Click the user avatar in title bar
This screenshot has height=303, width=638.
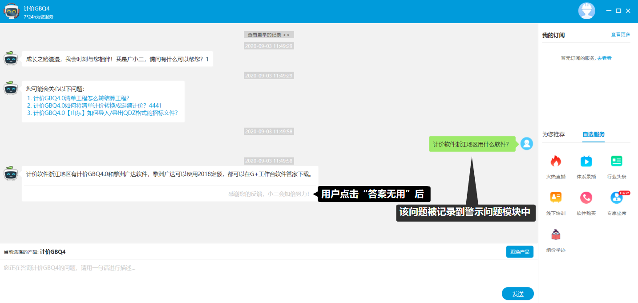[586, 11]
